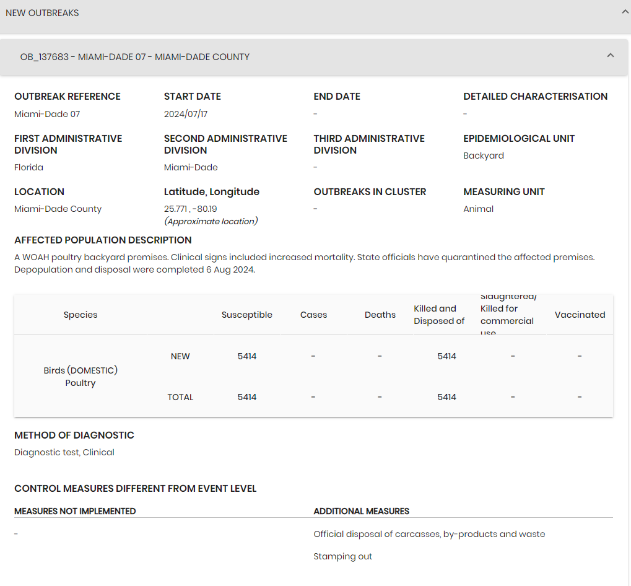Click the Slaughtered/Killed for commercial use header
The height and width of the screenshot is (586, 631).
coord(508,315)
